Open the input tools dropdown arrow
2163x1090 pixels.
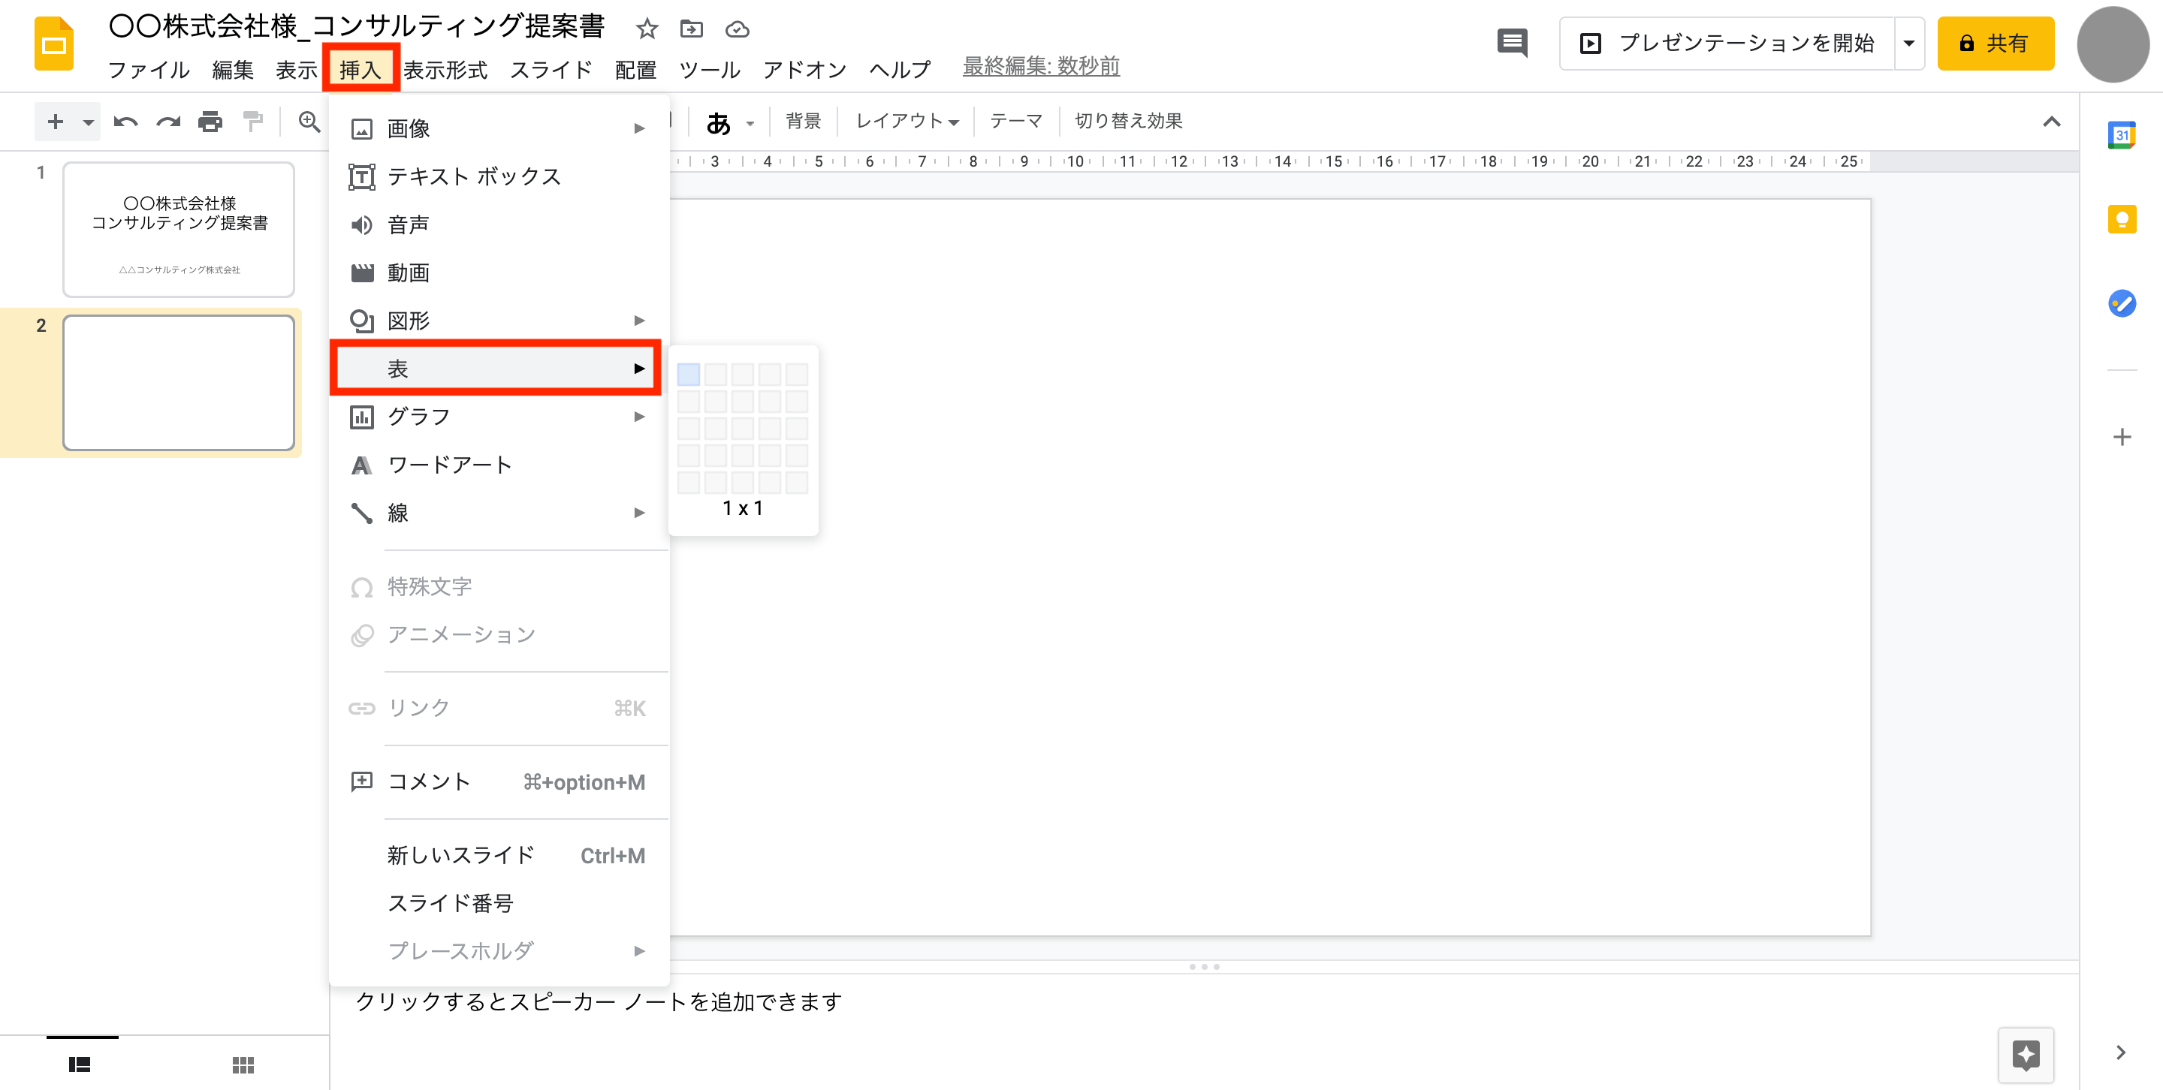(751, 123)
